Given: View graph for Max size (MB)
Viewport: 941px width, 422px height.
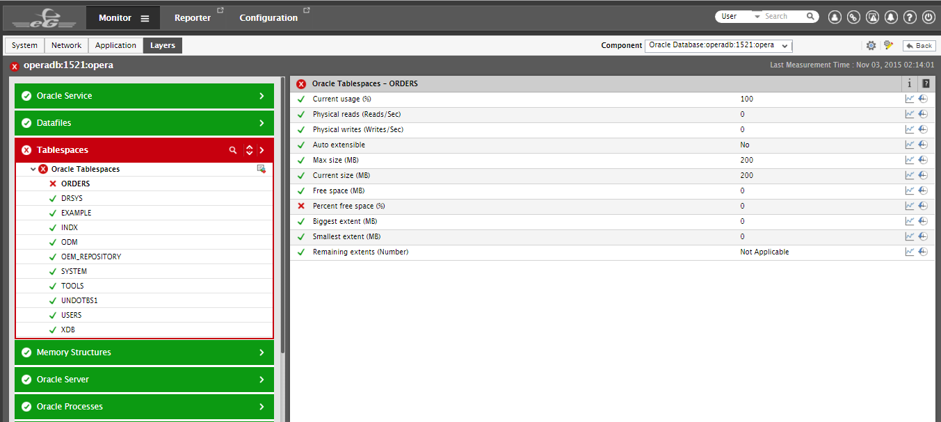Looking at the screenshot, I should 910,160.
